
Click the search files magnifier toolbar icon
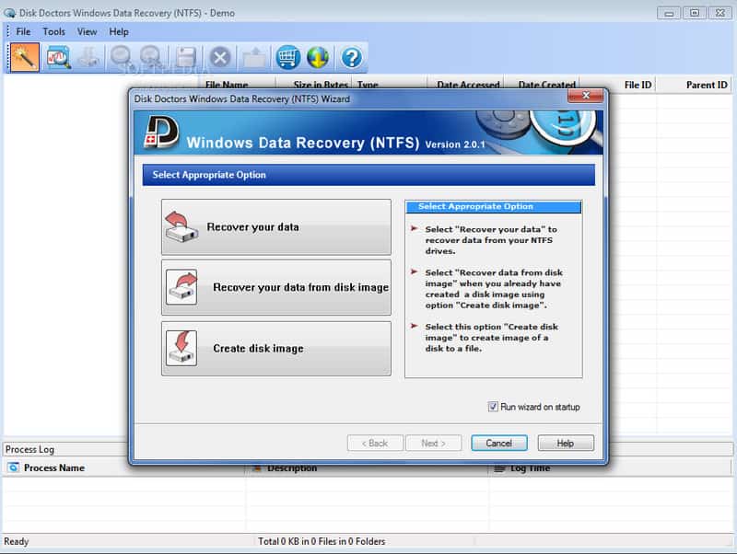coord(59,57)
